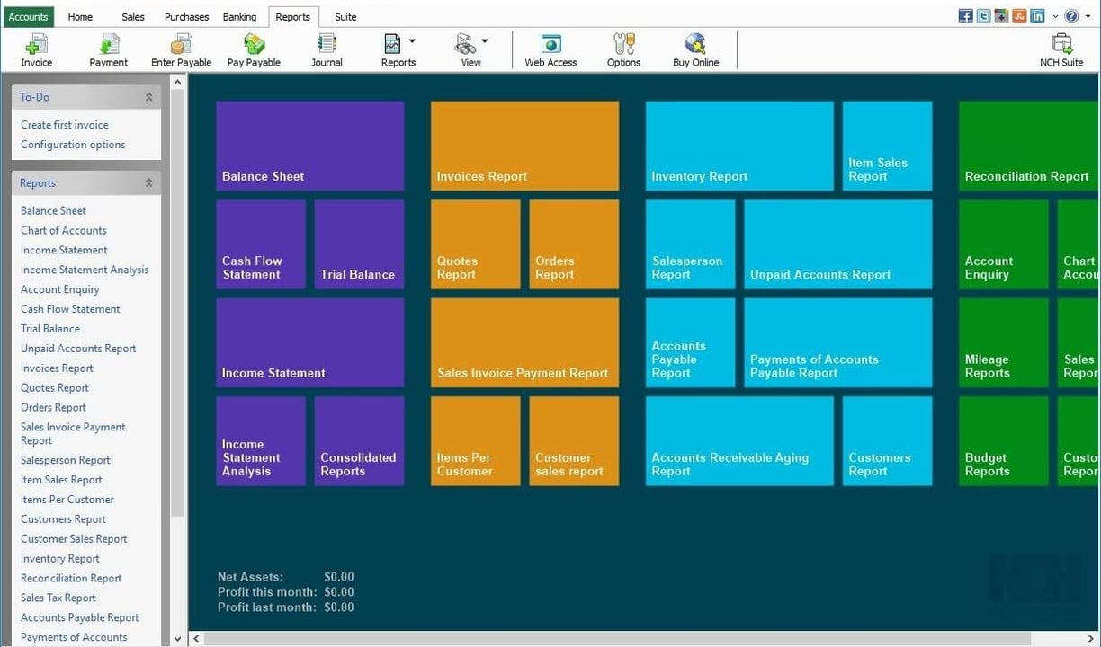Click the LinkedIn share icon
Image resolution: width=1101 pixels, height=647 pixels.
pyautogui.click(x=1037, y=16)
